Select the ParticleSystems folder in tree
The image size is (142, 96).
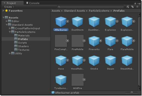(x=23, y=32)
